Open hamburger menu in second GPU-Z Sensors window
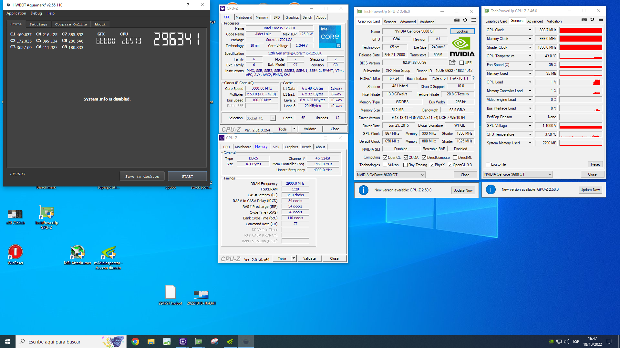Viewport: 620px width, 348px height. 601,19
